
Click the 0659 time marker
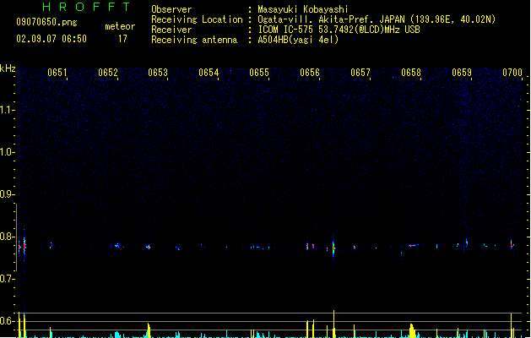462,73
